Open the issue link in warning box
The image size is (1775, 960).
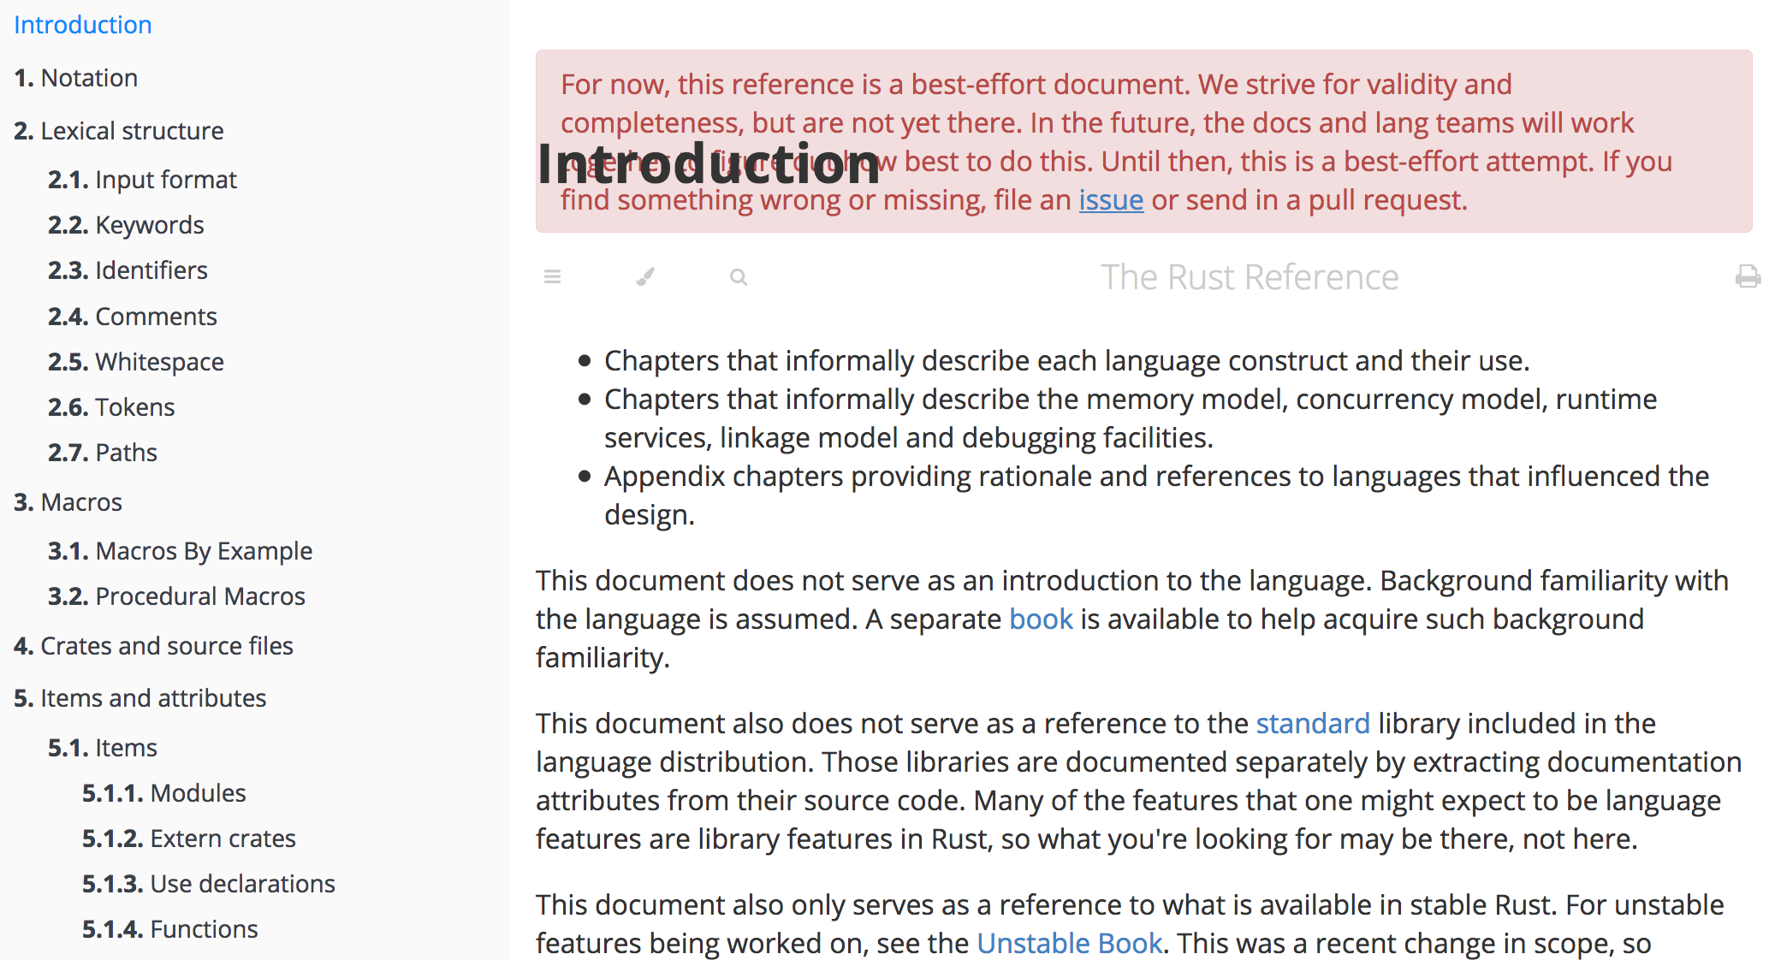point(1110,200)
